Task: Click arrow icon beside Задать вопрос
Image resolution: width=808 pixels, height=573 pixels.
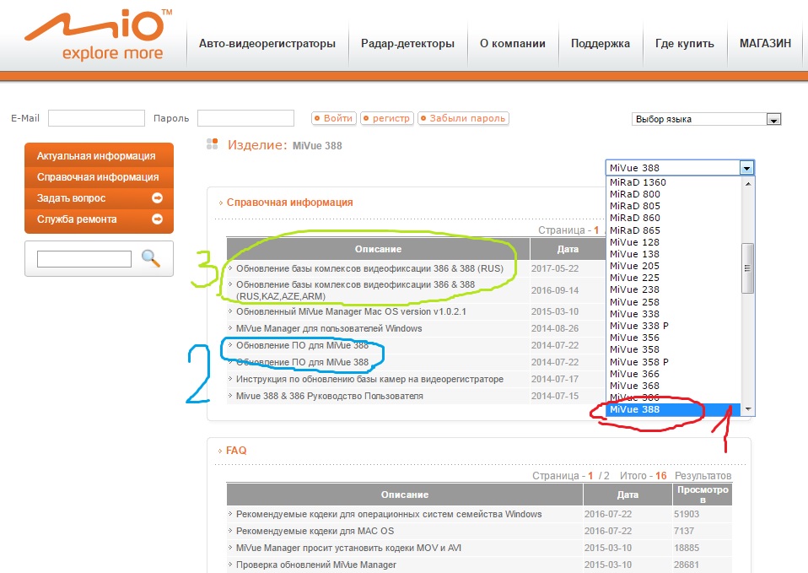Action: pyautogui.click(x=157, y=198)
